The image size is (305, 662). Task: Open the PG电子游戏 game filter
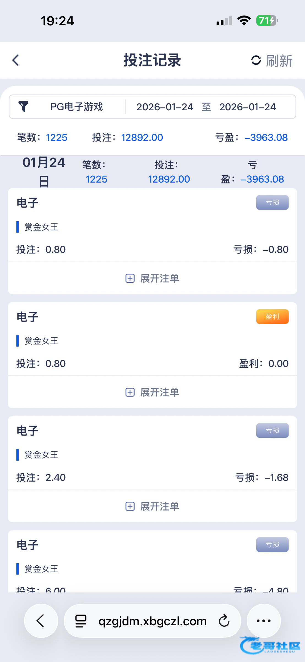click(76, 107)
